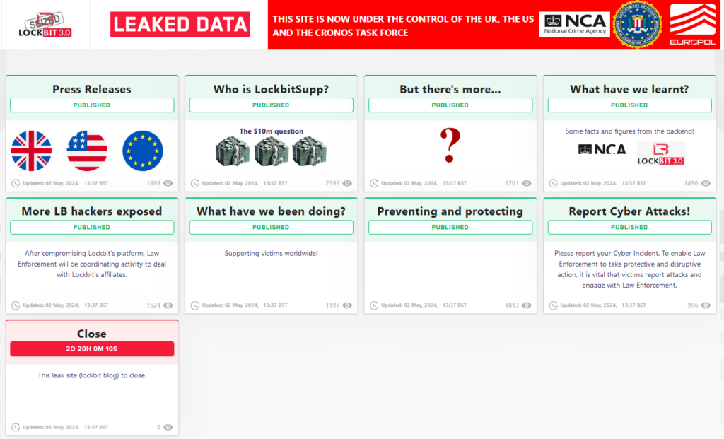Open the Report Cyber Attacks card title
The height and width of the screenshot is (439, 724).
pos(630,213)
